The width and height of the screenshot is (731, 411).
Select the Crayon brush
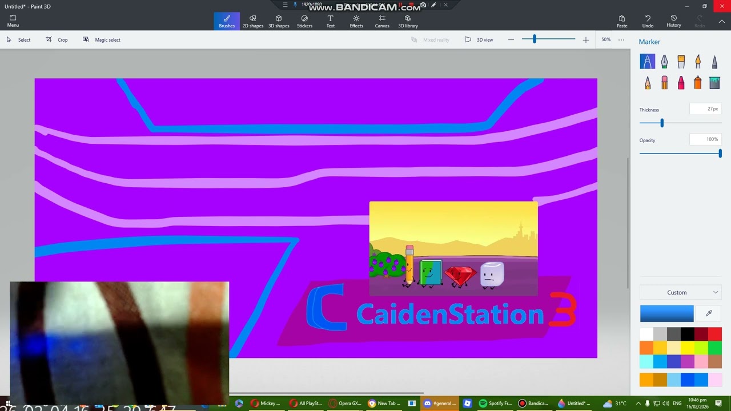681,83
